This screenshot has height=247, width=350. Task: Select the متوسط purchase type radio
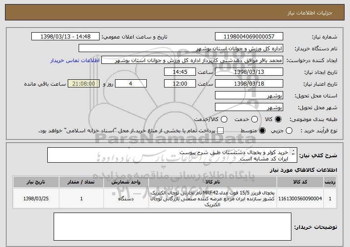pos(262,131)
